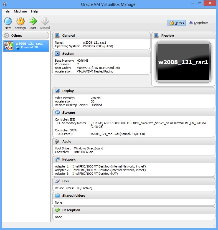Click the Audio section header title

[67, 141]
